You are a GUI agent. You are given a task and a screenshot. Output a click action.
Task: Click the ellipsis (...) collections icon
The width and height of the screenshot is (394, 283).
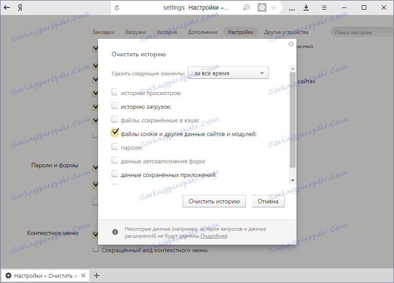291,7
